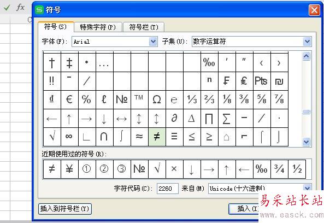Click the symbol grid scrollbar up arrow
Viewport: 324px width, 223px height.
point(306,56)
